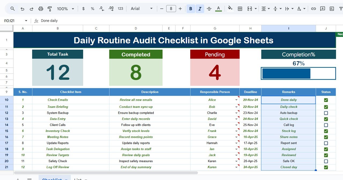Click the print icon in toolbar
Screen dimensions: 343x180
coord(41,9)
